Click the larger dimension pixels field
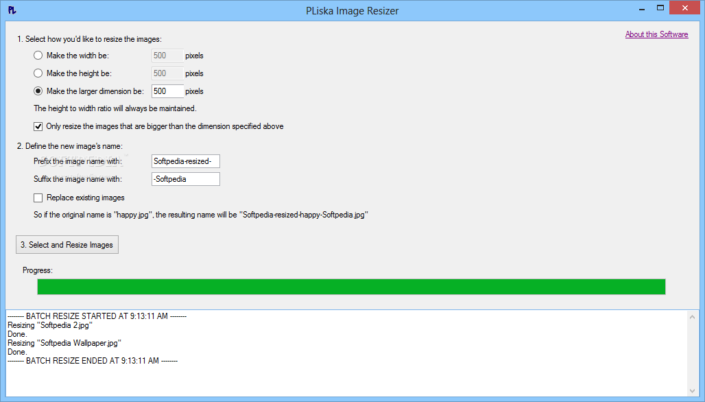Screen dimensions: 705x402 pyautogui.click(x=168, y=91)
